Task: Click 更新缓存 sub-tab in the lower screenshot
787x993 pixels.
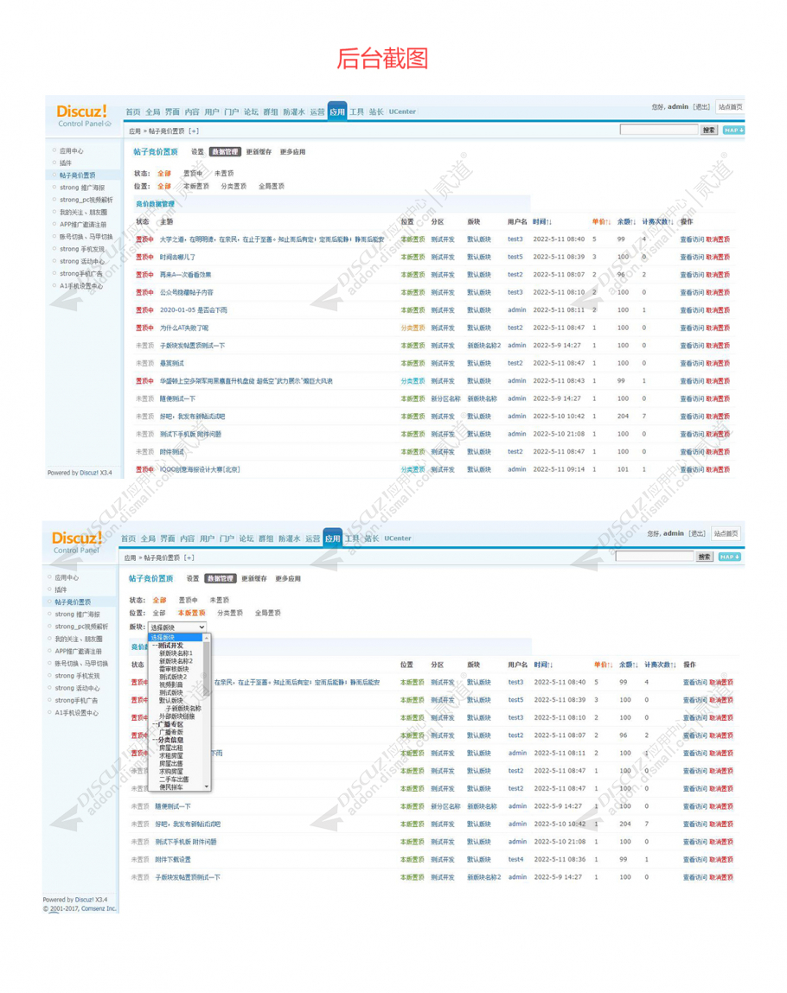Action: 254,579
